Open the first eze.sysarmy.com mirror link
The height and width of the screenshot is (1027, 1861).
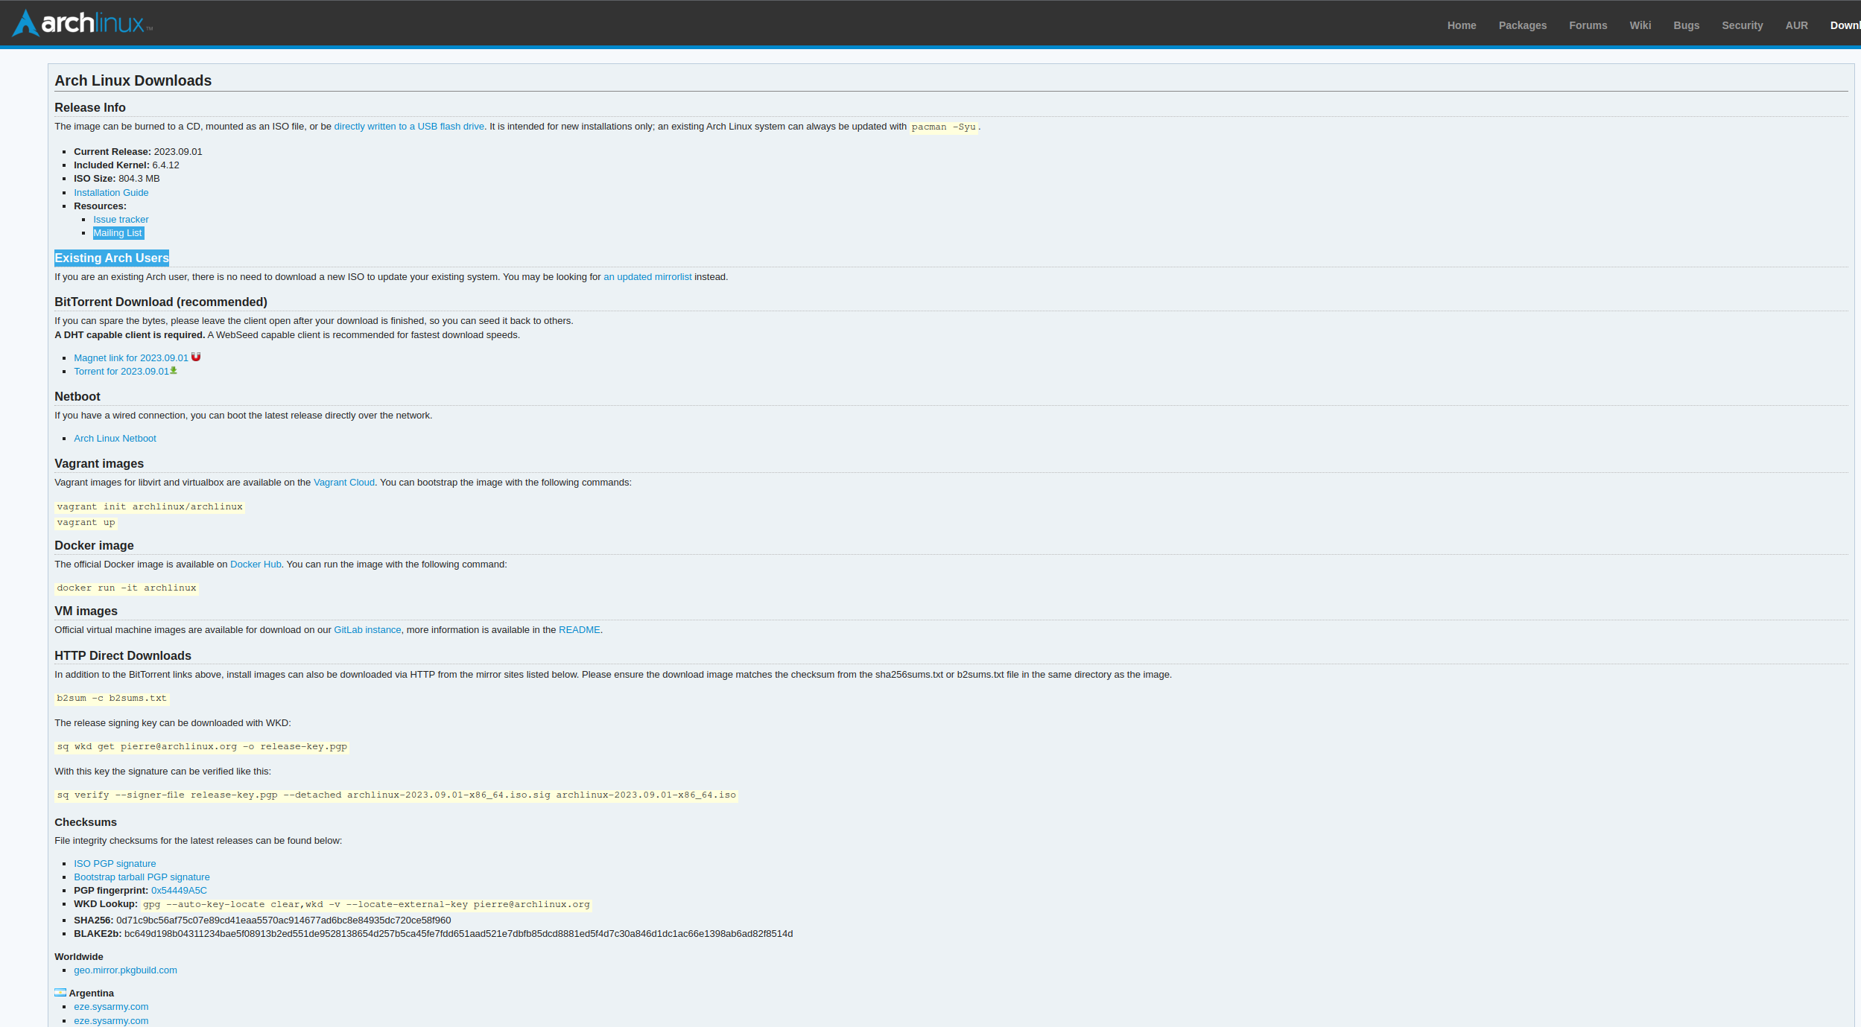point(111,1007)
